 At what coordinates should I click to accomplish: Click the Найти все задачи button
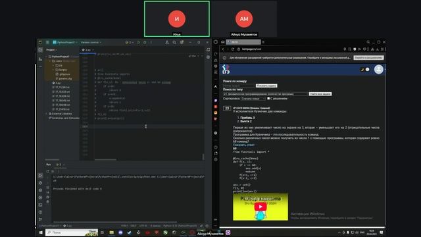(x=320, y=94)
